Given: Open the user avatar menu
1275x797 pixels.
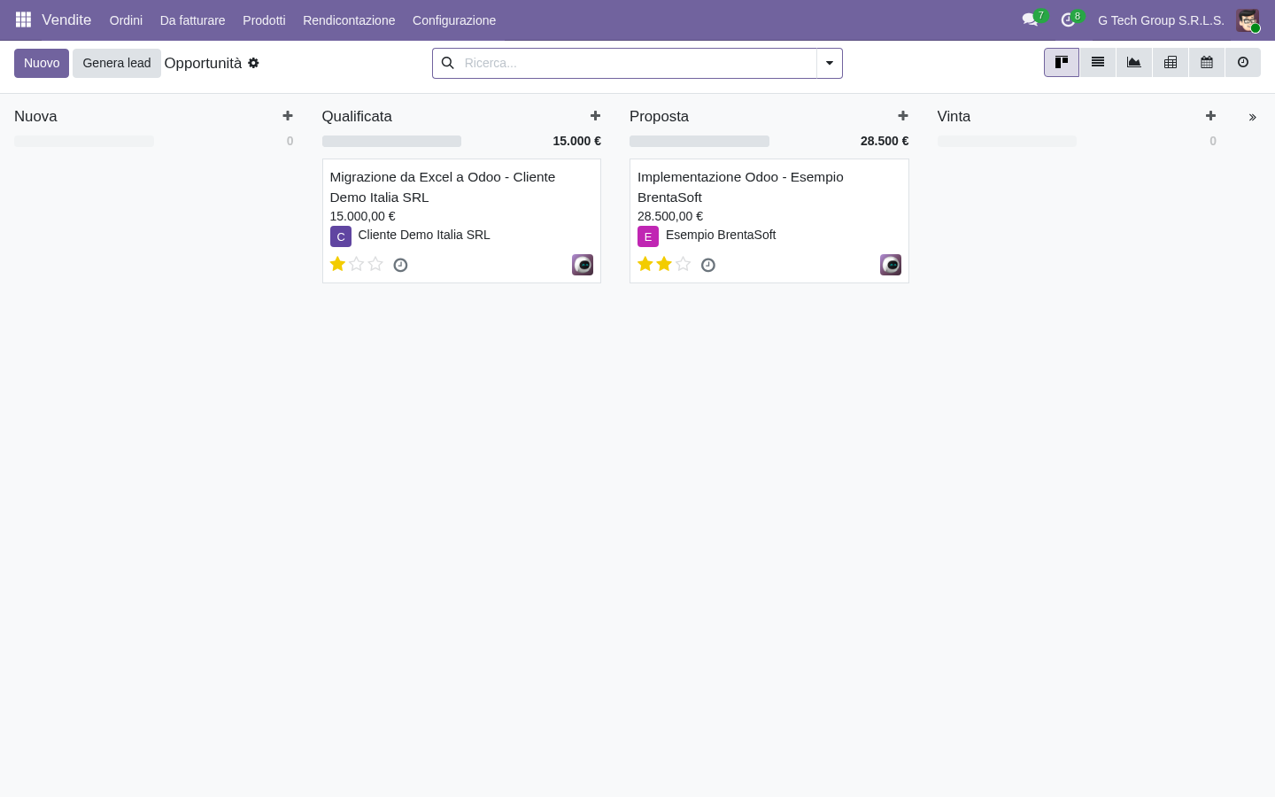Looking at the screenshot, I should pos(1248,19).
